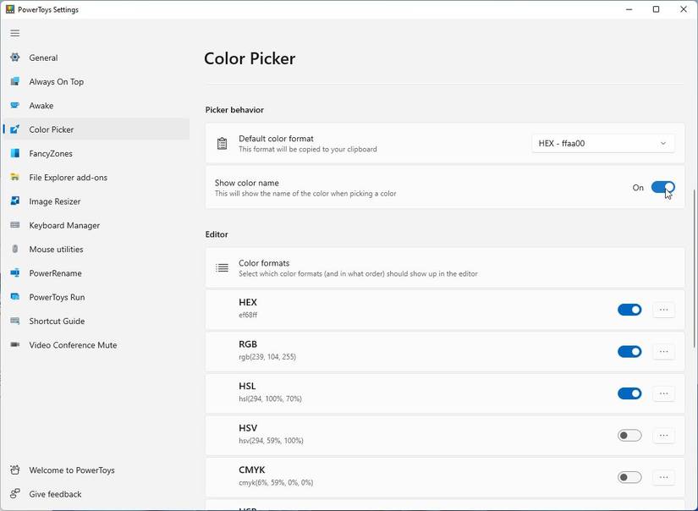Open the CMYK format options menu
The height and width of the screenshot is (511, 698).
664,477
